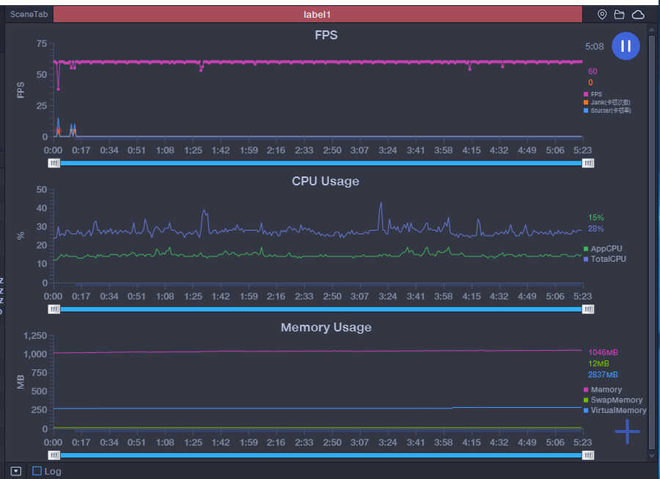Grab the FPS chart right range handle

[588, 163]
